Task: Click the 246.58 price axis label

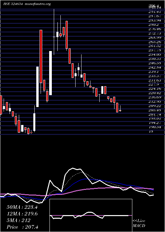Action: [x=154, y=63]
